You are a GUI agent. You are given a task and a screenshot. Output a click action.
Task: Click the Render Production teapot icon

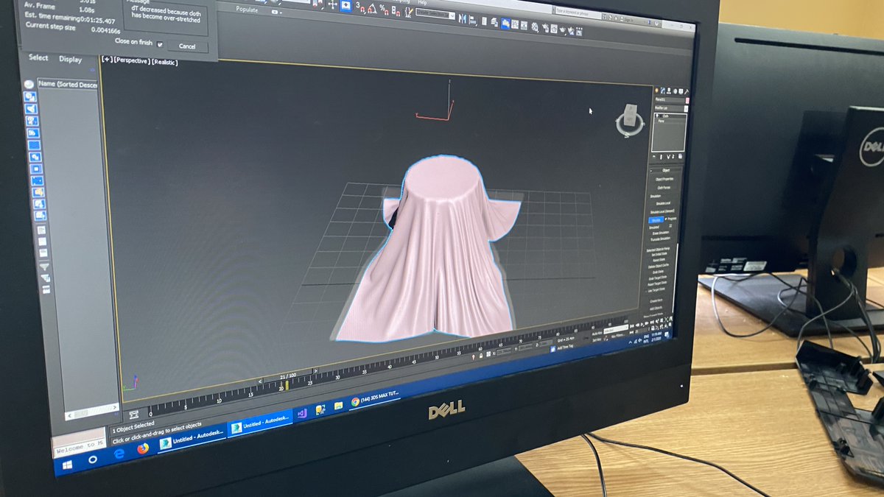point(562,29)
